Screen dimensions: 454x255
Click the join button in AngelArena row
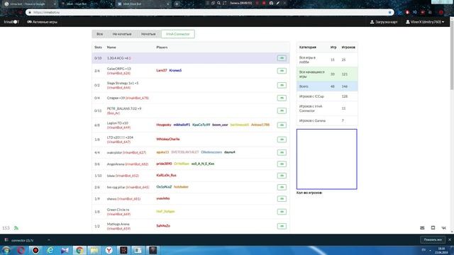[282, 164]
